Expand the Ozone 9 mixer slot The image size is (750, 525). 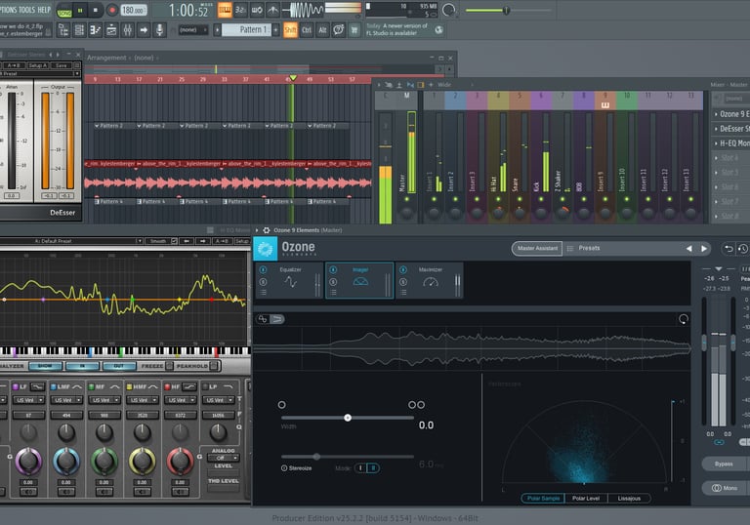pos(716,114)
